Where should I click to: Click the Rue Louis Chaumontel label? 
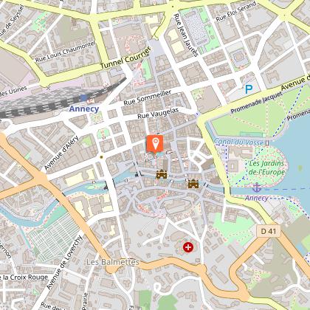point(65,52)
